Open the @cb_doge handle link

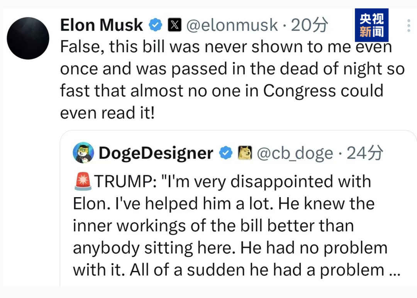coord(295,153)
